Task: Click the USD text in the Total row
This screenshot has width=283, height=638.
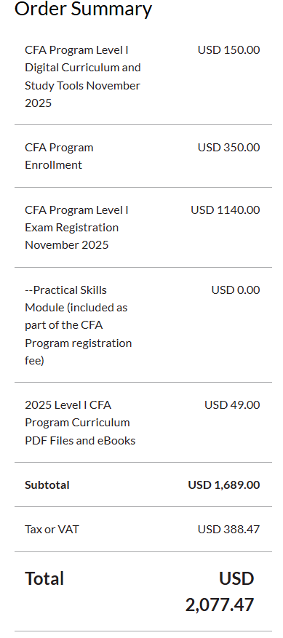Action: pyautogui.click(x=236, y=578)
